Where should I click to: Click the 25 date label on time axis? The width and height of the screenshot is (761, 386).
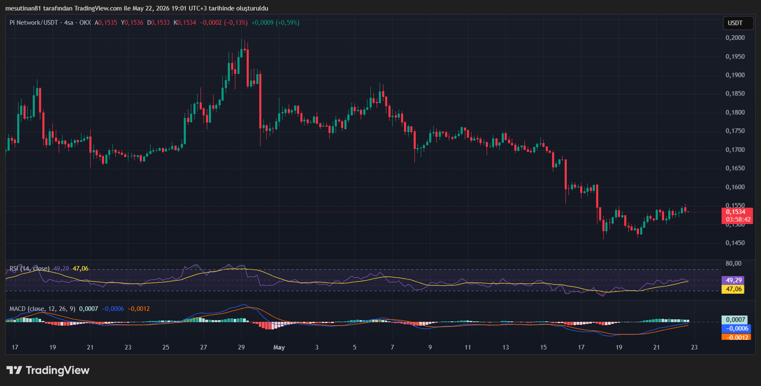[166, 347]
